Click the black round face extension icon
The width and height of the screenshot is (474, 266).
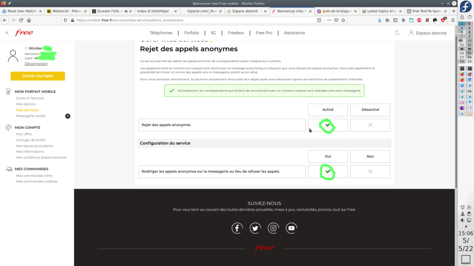(x=435, y=20)
